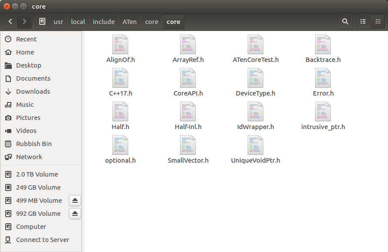The image size is (388, 252).
Task: Go back using the back arrow
Action: coord(10,21)
